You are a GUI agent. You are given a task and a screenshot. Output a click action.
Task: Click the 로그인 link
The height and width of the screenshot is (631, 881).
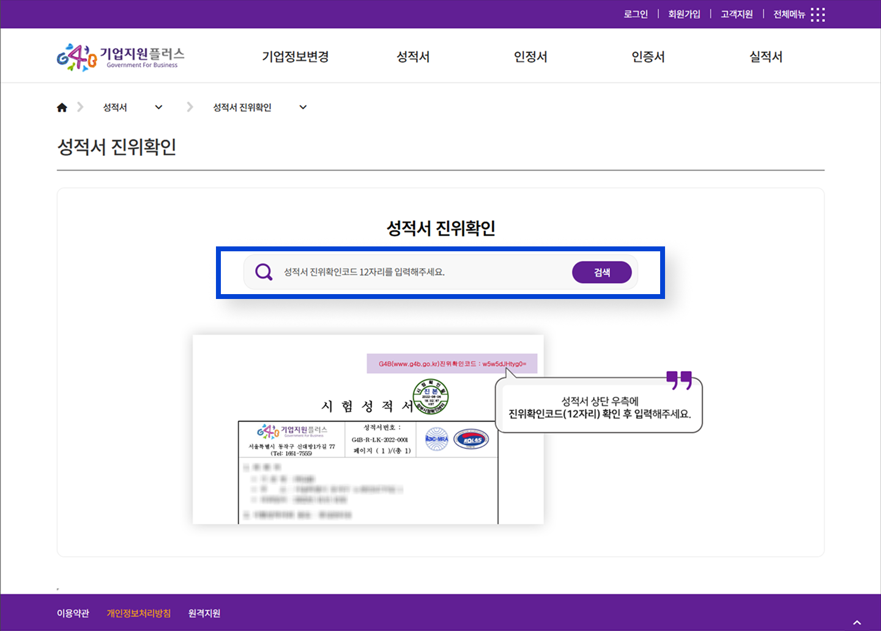636,14
